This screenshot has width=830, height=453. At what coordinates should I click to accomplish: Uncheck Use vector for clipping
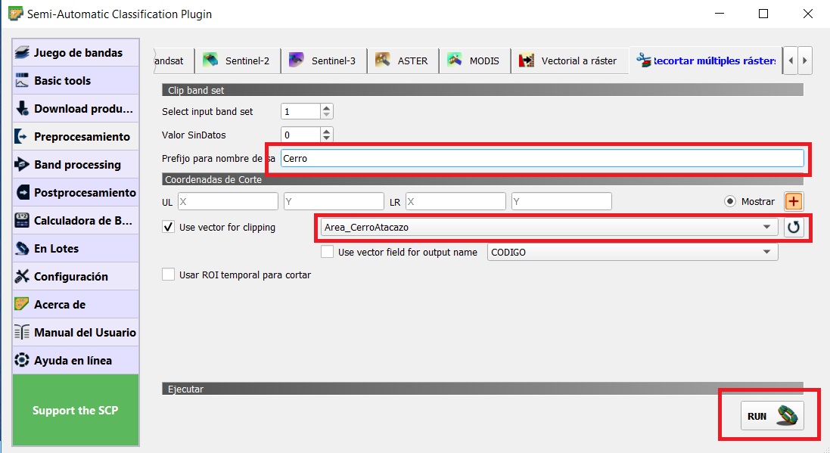[169, 227]
